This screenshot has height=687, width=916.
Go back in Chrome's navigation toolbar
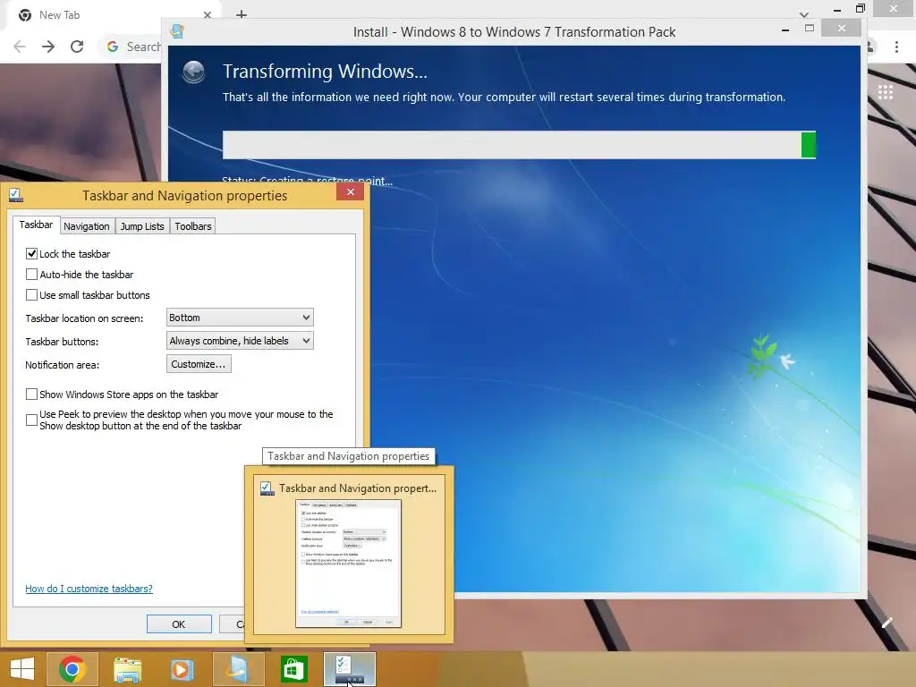(20, 47)
